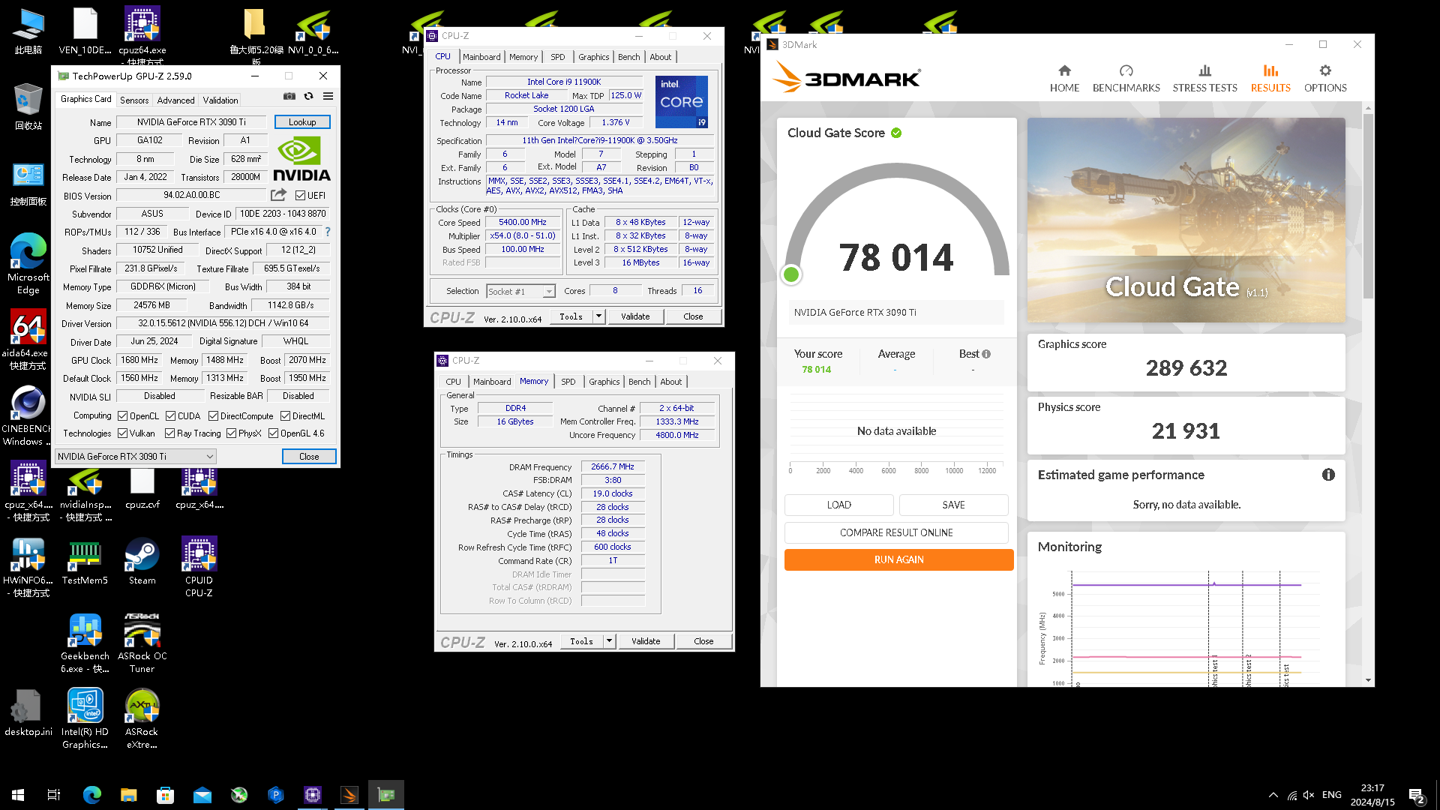Viewport: 1440px width, 810px height.
Task: Toggle DirectML checkbox
Action: click(286, 415)
